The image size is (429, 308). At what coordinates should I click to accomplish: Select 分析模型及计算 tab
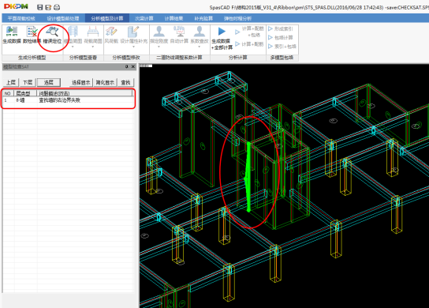(x=107, y=18)
